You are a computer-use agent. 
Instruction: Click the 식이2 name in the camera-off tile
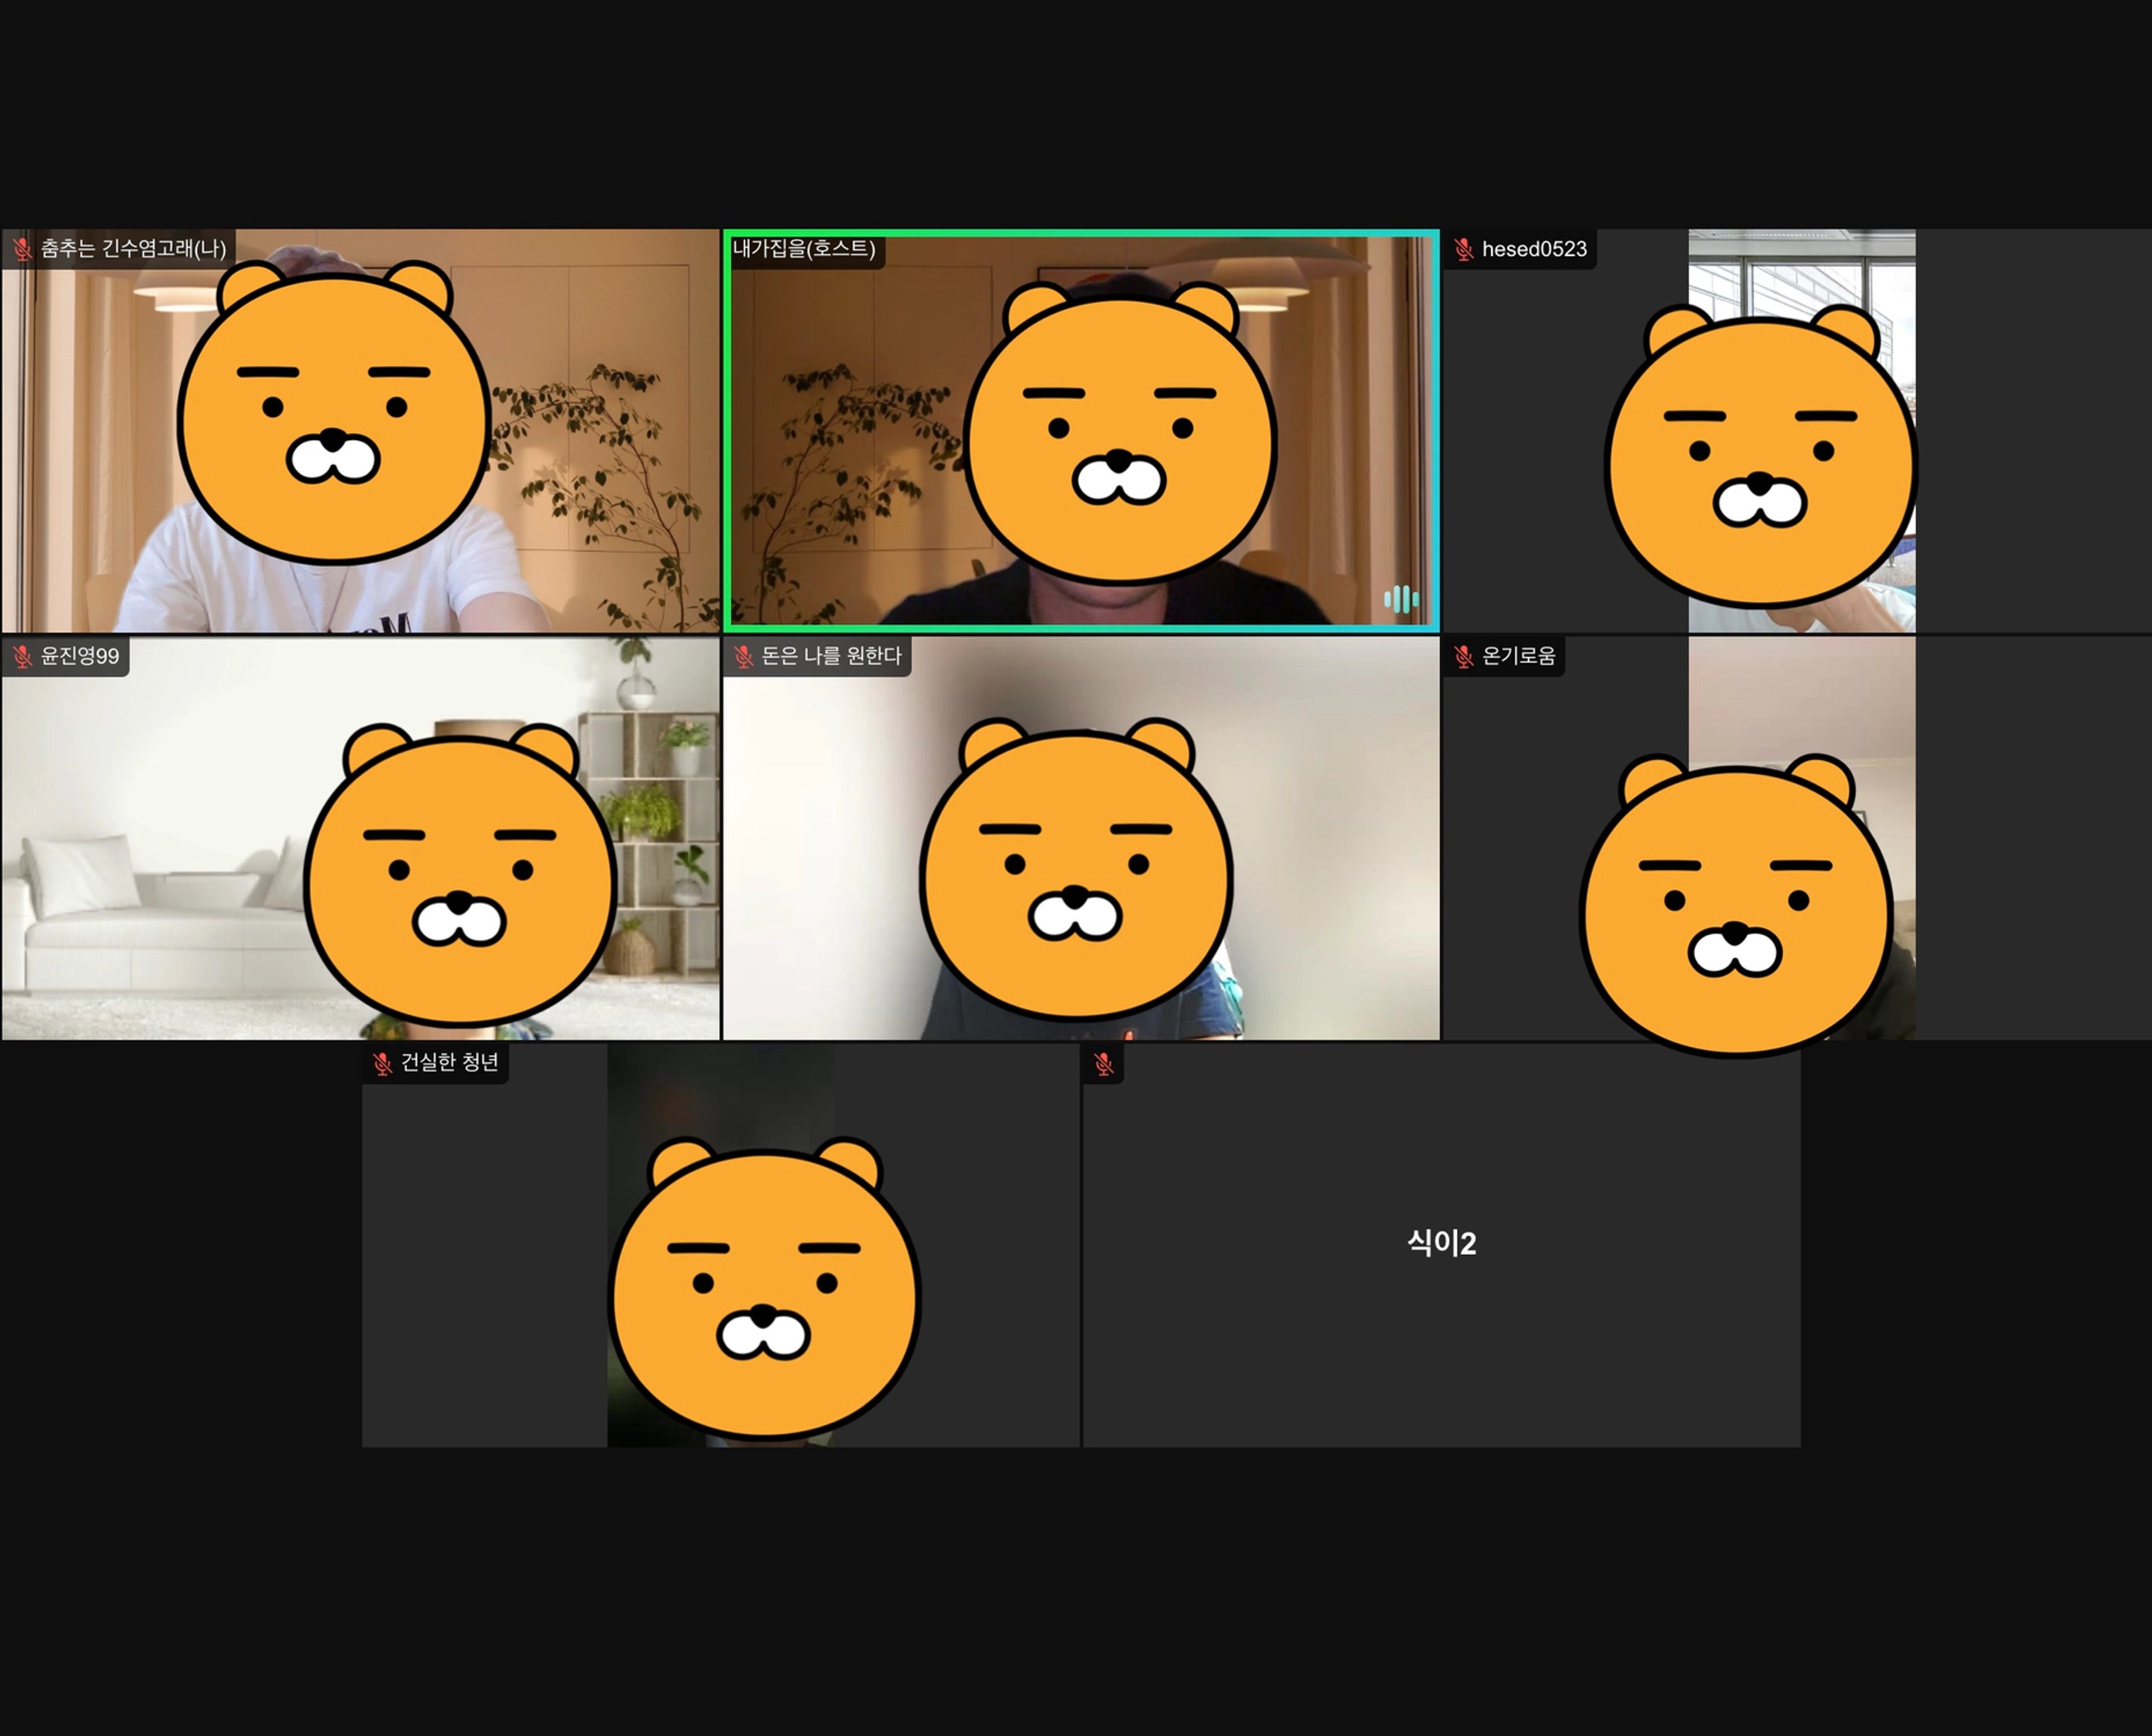coord(1441,1243)
